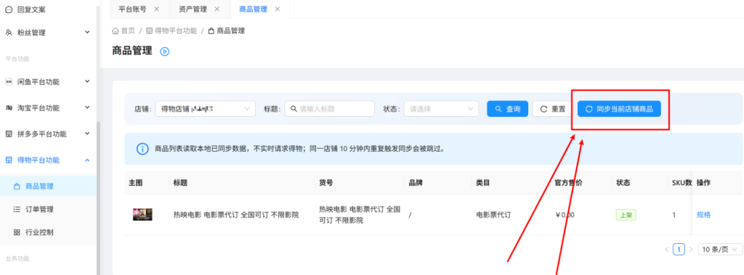
Task: Click the 重置 reset button
Action: [553, 109]
